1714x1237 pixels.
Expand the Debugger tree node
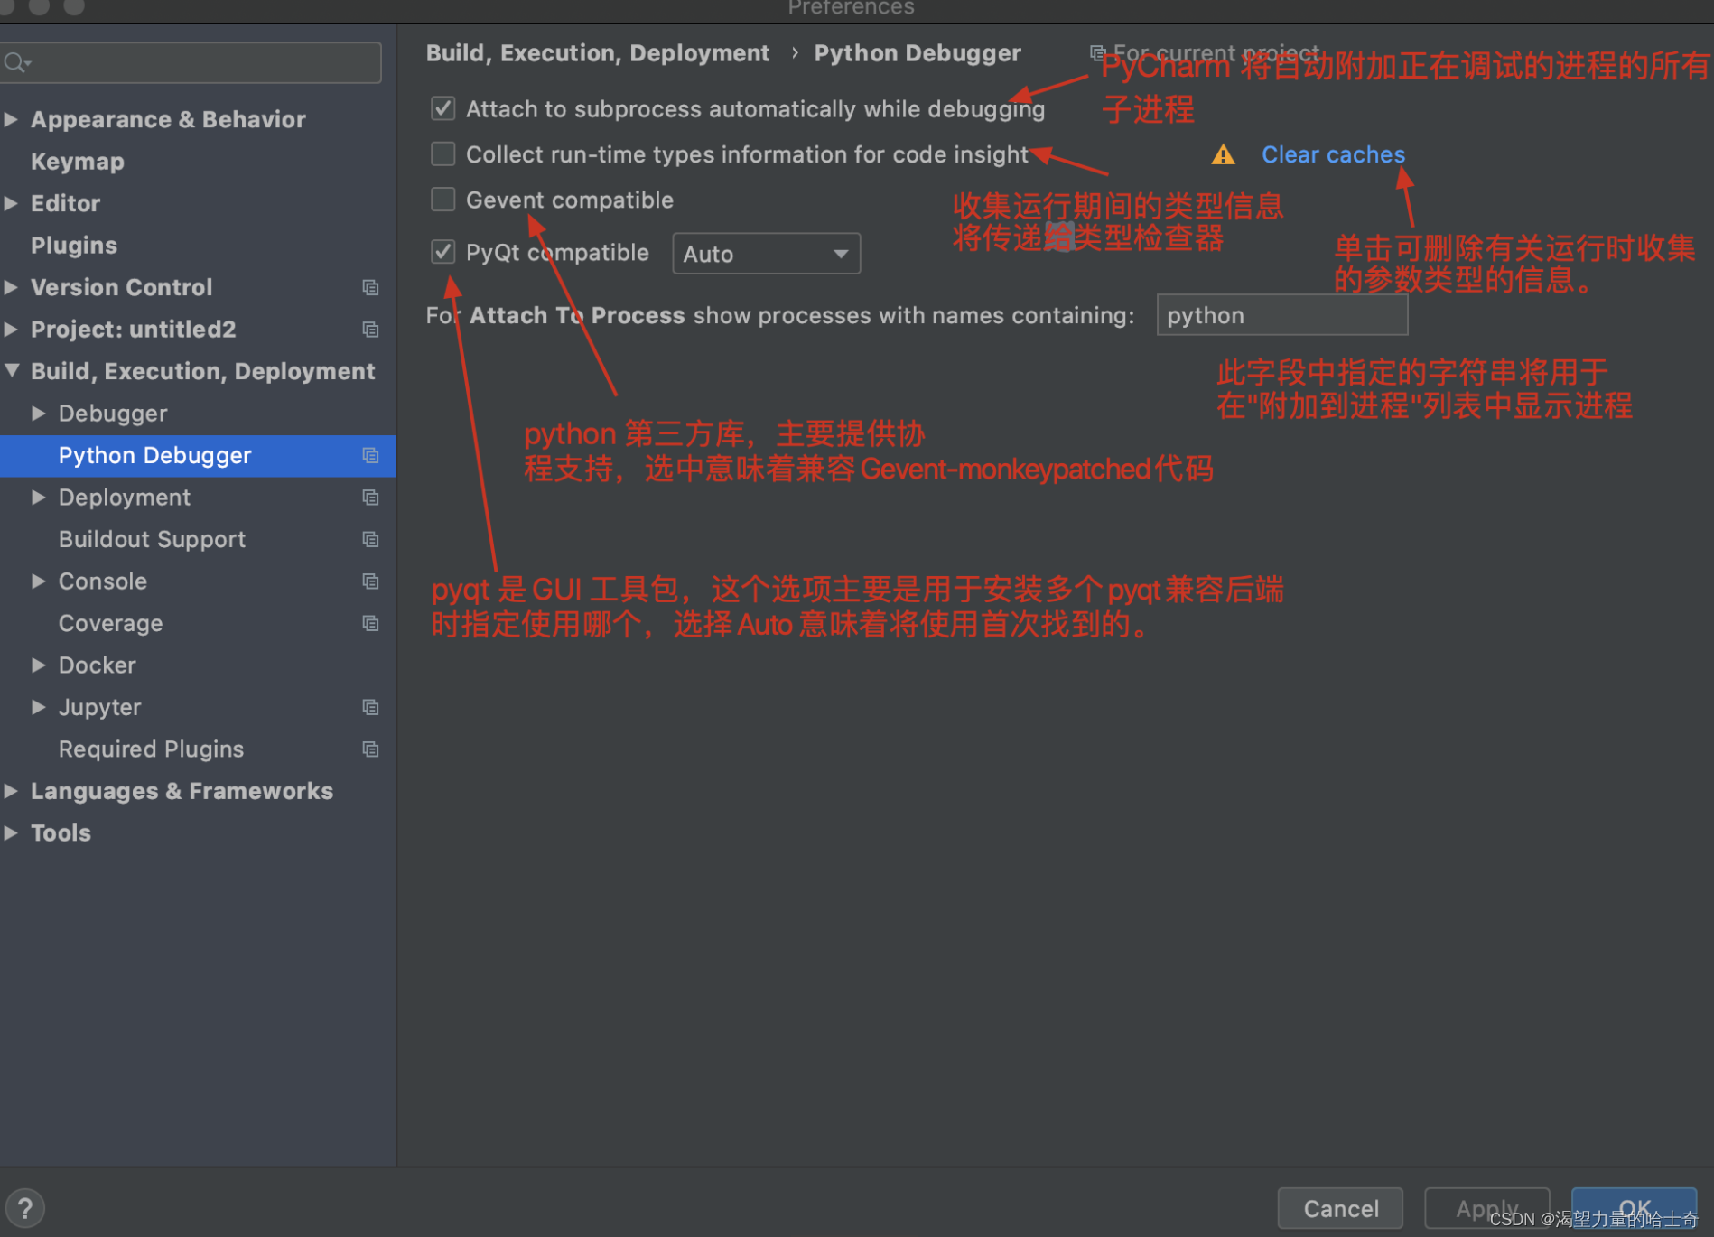38,413
